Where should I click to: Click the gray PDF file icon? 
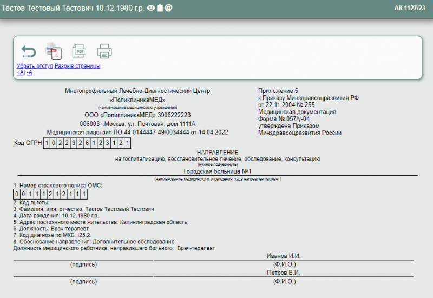(79, 51)
